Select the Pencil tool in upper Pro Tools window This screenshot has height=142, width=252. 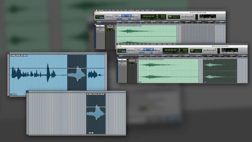(136, 16)
